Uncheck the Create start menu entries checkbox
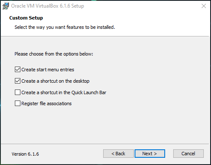Image resolution: width=211 pixels, height=165 pixels. [x=17, y=70]
